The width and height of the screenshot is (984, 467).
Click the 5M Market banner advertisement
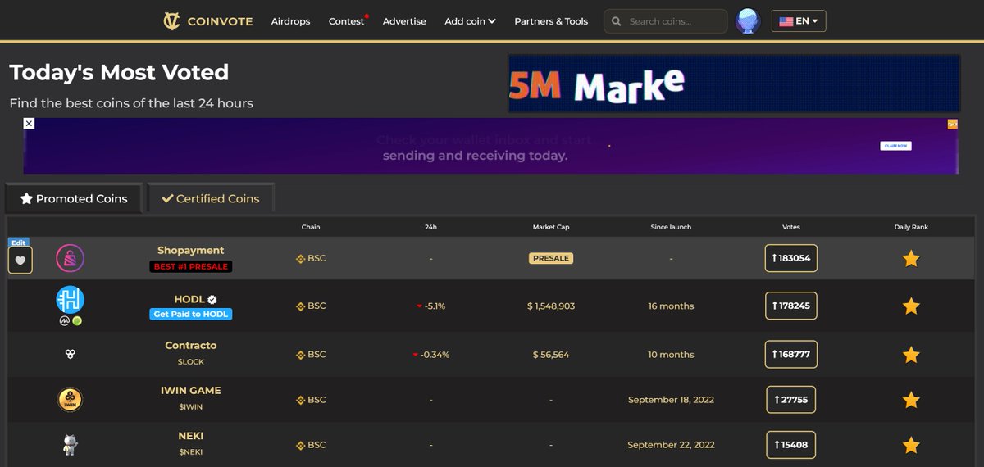[x=734, y=84]
